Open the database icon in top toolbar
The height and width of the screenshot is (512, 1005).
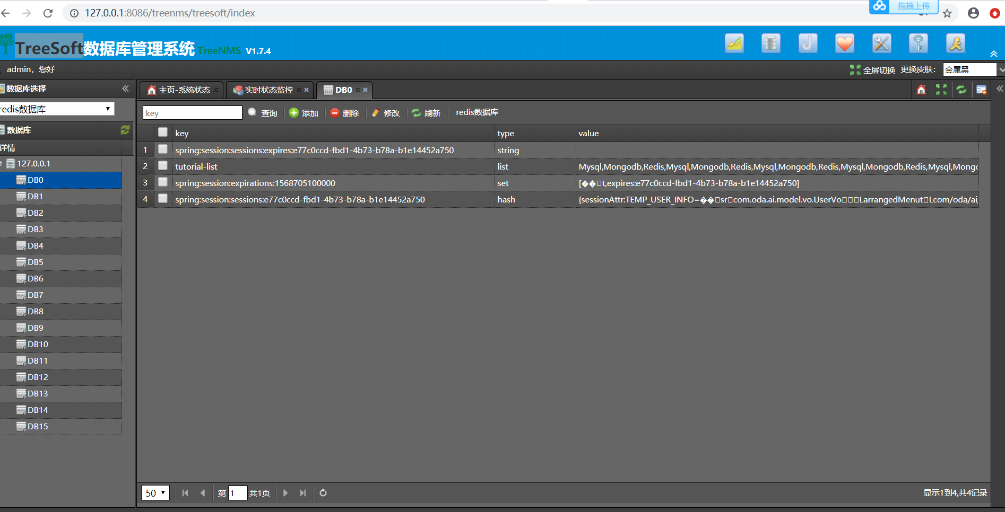coord(770,43)
